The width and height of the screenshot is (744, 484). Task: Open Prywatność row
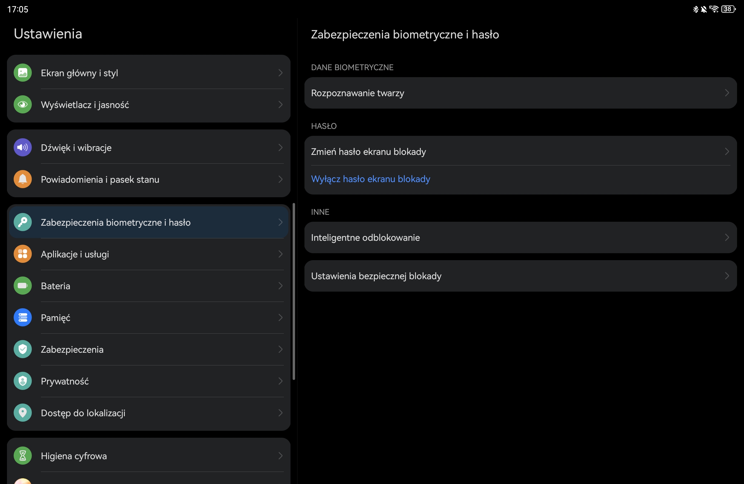148,381
